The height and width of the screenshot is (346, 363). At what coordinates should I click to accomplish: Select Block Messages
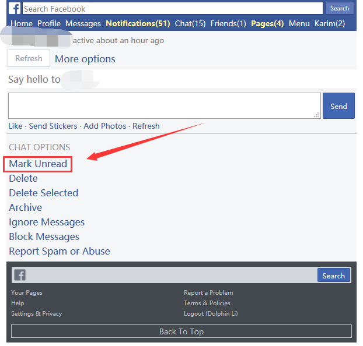pos(44,236)
